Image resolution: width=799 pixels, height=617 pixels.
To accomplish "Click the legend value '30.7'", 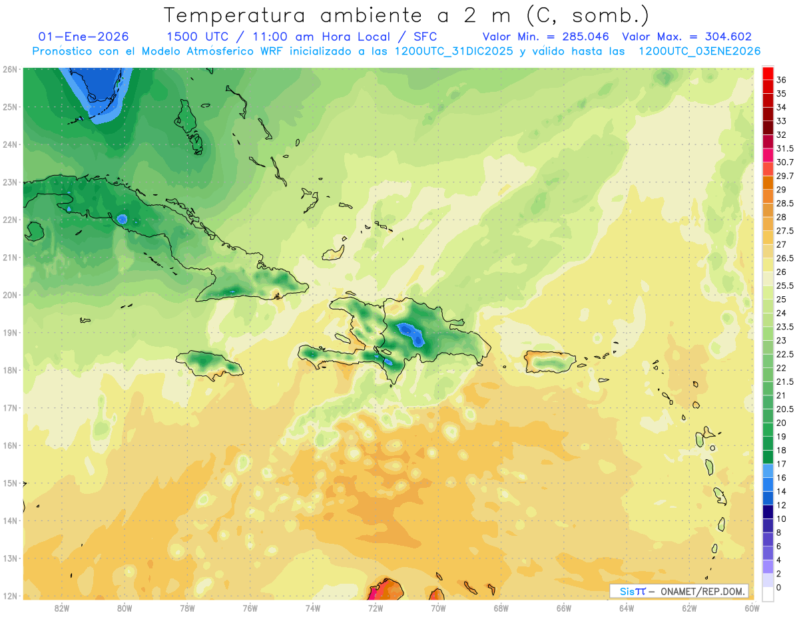I will tap(785, 162).
